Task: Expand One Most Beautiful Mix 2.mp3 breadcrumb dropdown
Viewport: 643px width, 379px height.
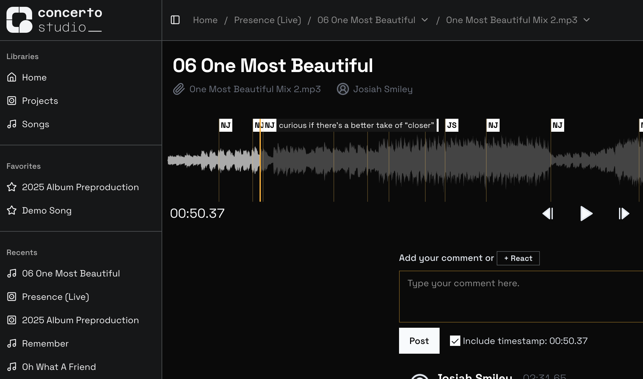Action: pos(587,20)
